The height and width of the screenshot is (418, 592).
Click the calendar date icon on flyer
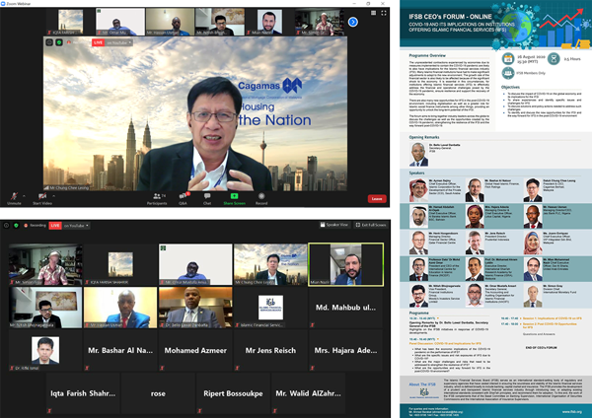508,59
